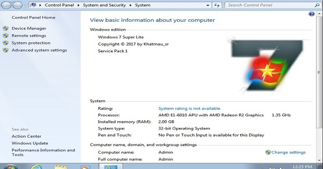Click '32-bit Operating System' value
Viewport: 323px width, 169px height.
[x=184, y=128]
